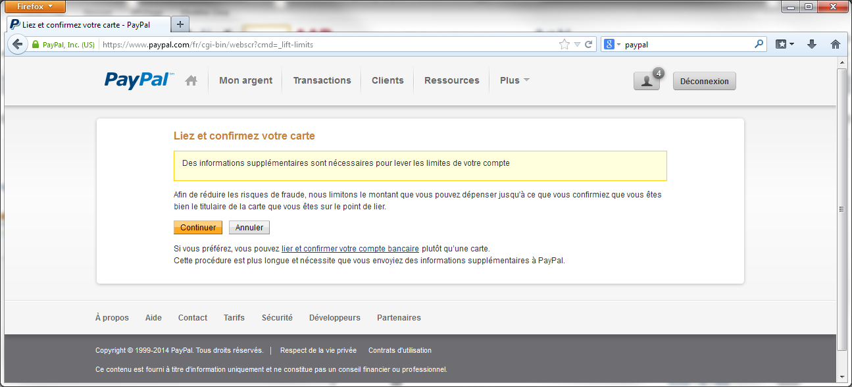Open Respect de la vie privée link

318,350
